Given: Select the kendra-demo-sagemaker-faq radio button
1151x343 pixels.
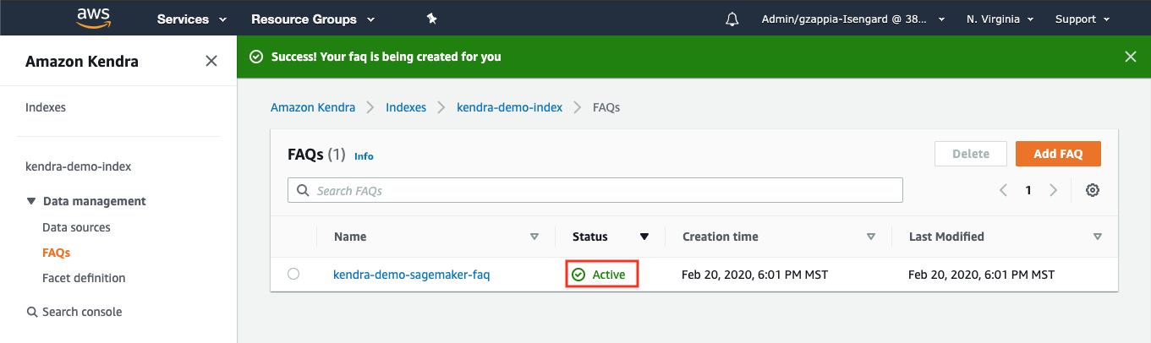Looking at the screenshot, I should [293, 274].
